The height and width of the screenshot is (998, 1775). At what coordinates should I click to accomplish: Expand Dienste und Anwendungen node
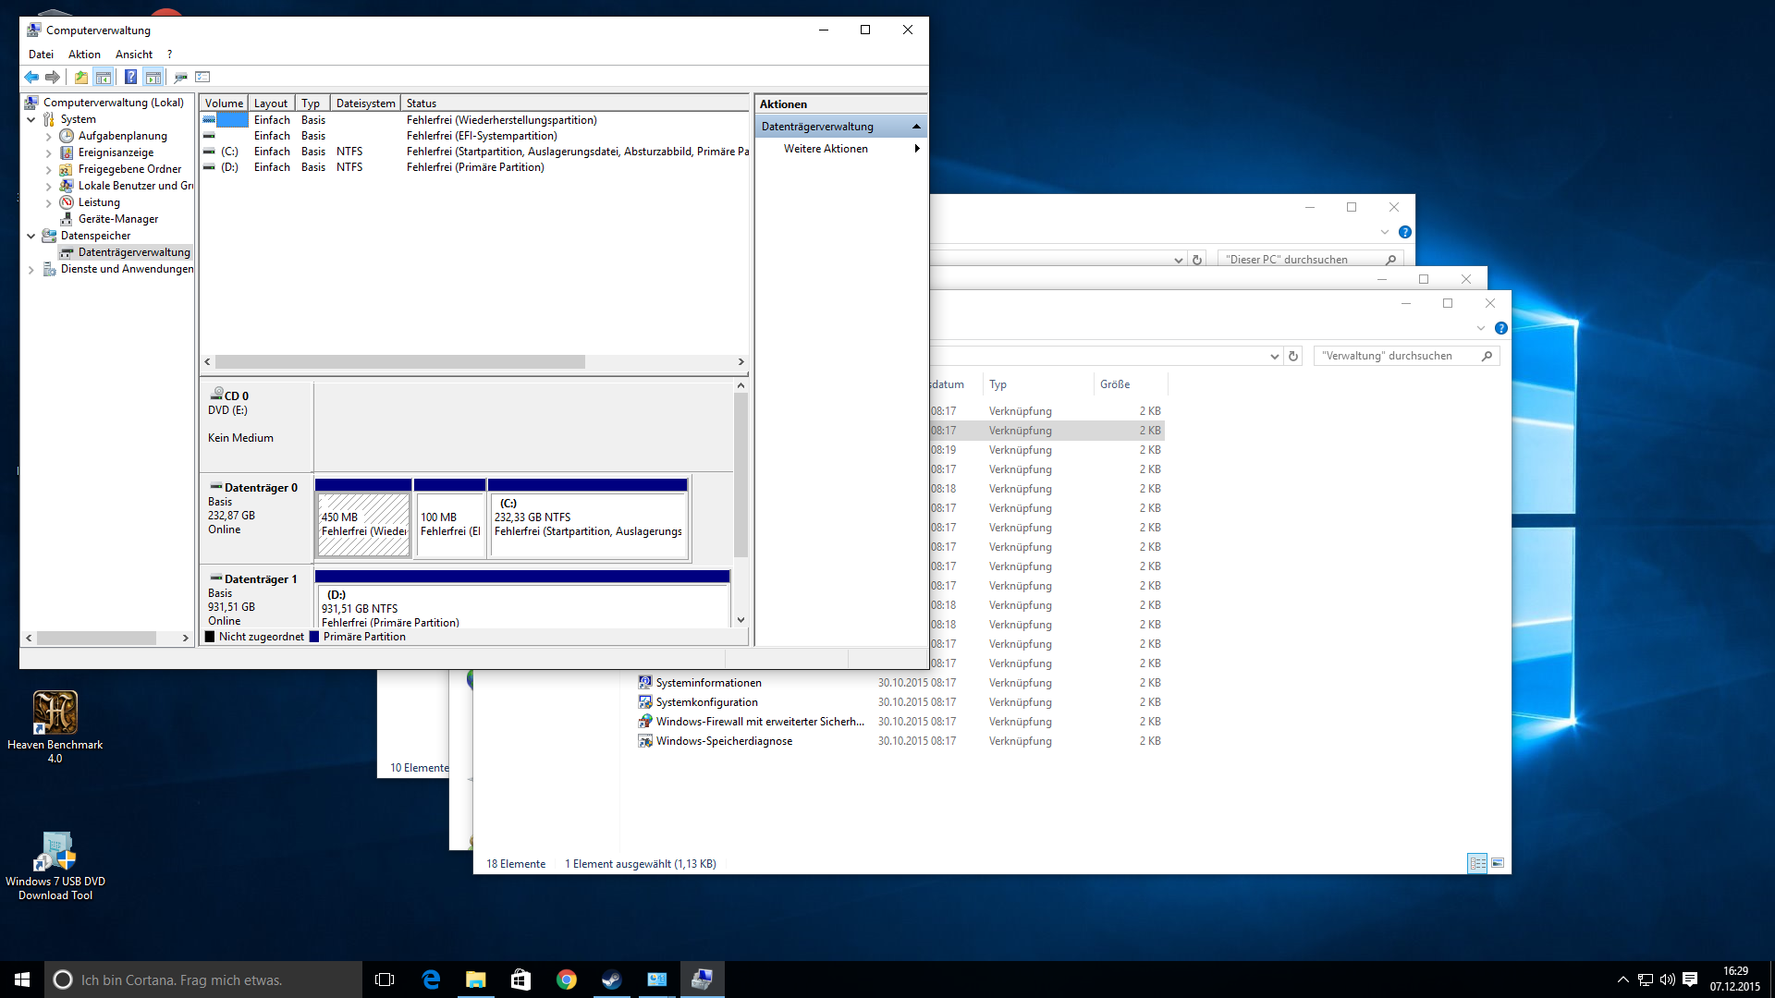click(x=31, y=269)
